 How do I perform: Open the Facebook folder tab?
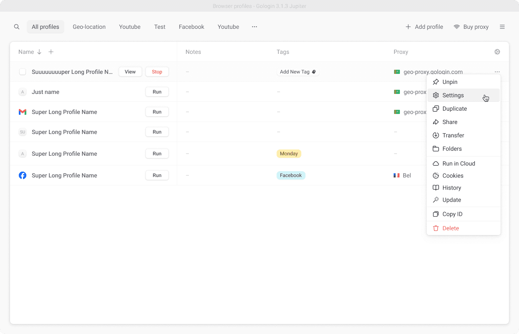(191, 27)
